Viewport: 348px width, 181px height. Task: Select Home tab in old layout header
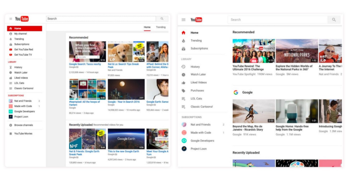click(147, 27)
